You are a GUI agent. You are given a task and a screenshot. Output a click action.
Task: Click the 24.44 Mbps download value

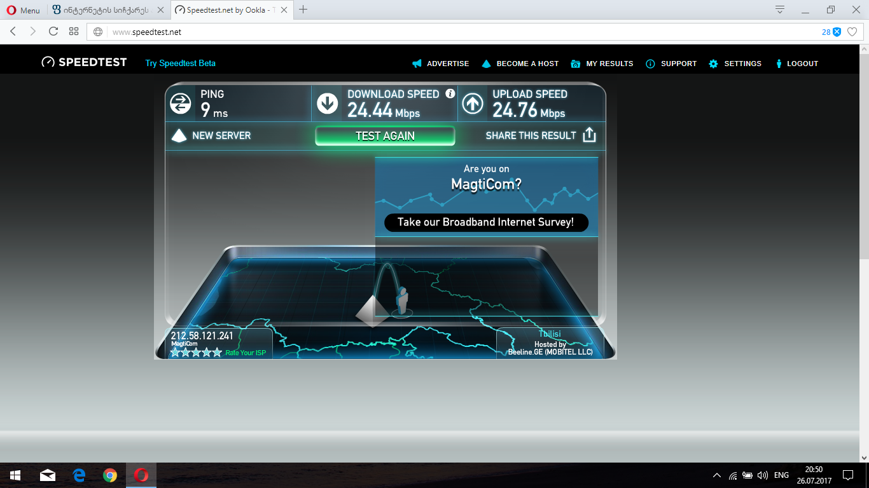pyautogui.click(x=383, y=111)
